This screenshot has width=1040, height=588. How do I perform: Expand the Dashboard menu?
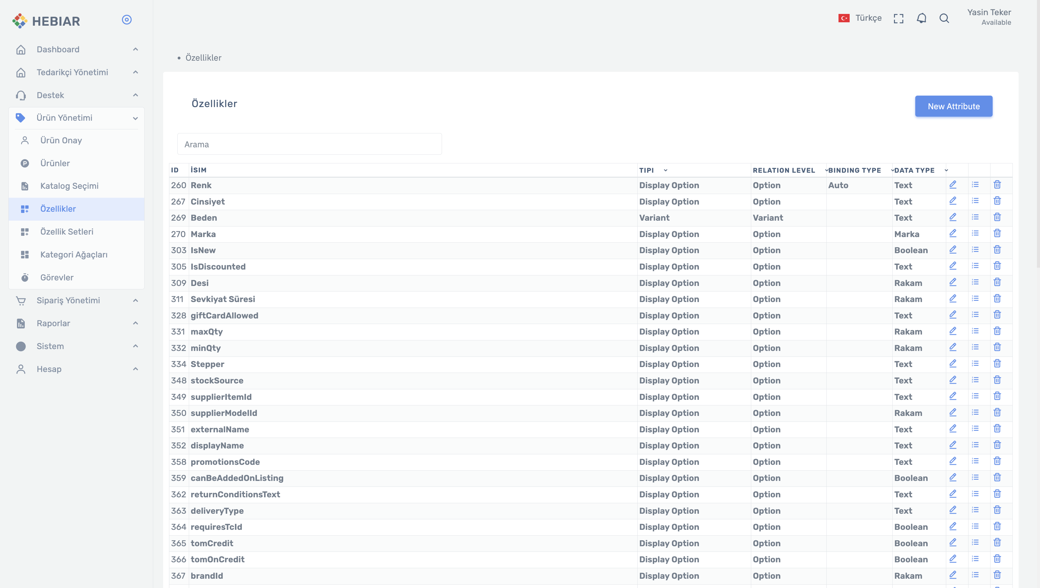(76, 49)
